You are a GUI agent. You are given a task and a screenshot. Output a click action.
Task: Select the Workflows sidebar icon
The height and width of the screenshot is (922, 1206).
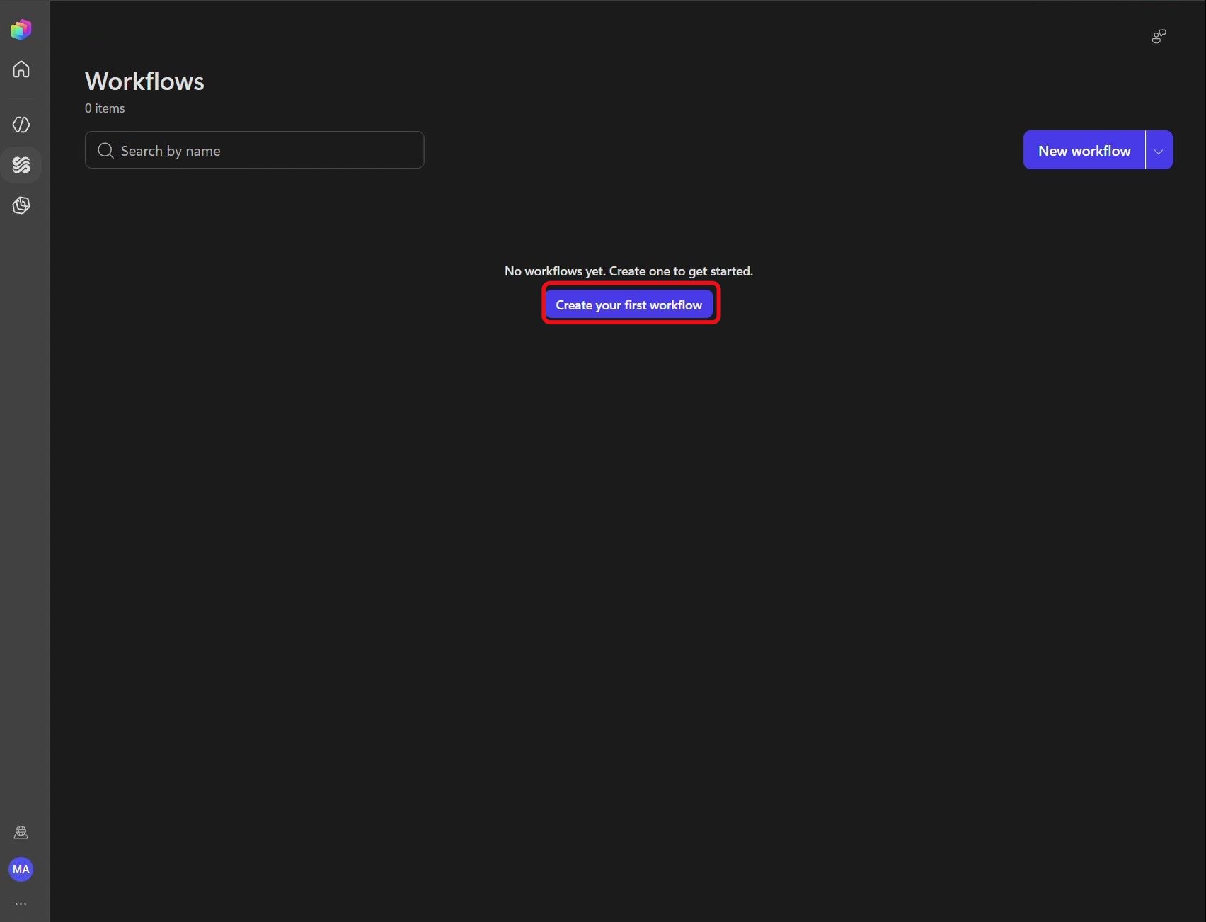point(21,165)
